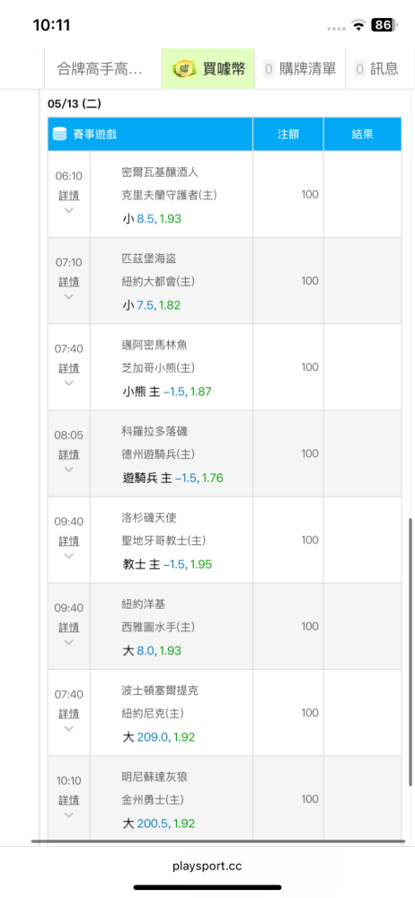Tap the battery indicator showing 86
Image resolution: width=415 pixels, height=898 pixels.
click(x=385, y=24)
